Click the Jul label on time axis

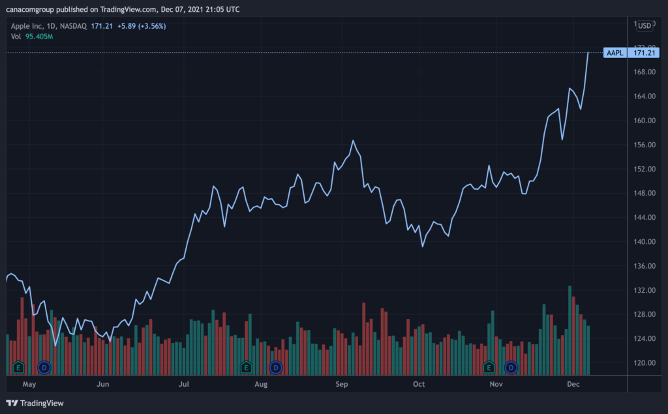tap(183, 384)
